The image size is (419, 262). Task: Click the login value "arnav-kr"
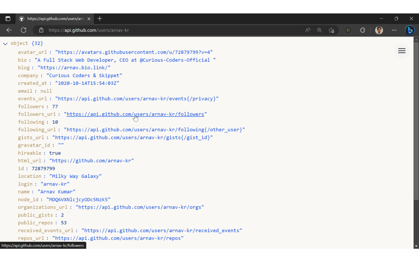point(55,184)
